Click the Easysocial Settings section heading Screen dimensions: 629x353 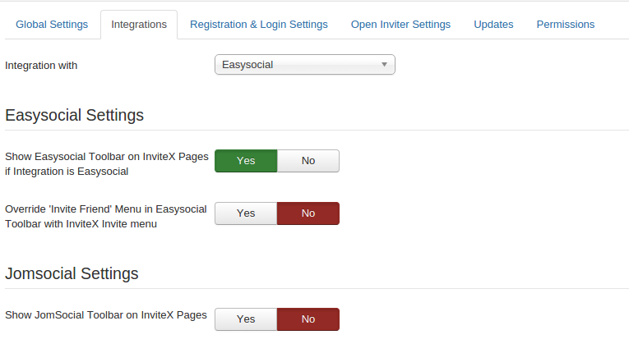coord(75,116)
